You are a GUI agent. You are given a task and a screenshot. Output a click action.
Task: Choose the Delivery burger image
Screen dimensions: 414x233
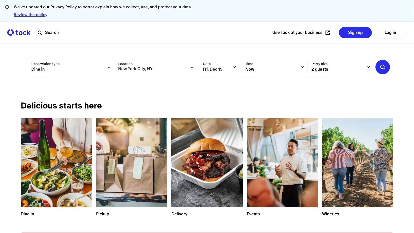[x=207, y=163]
